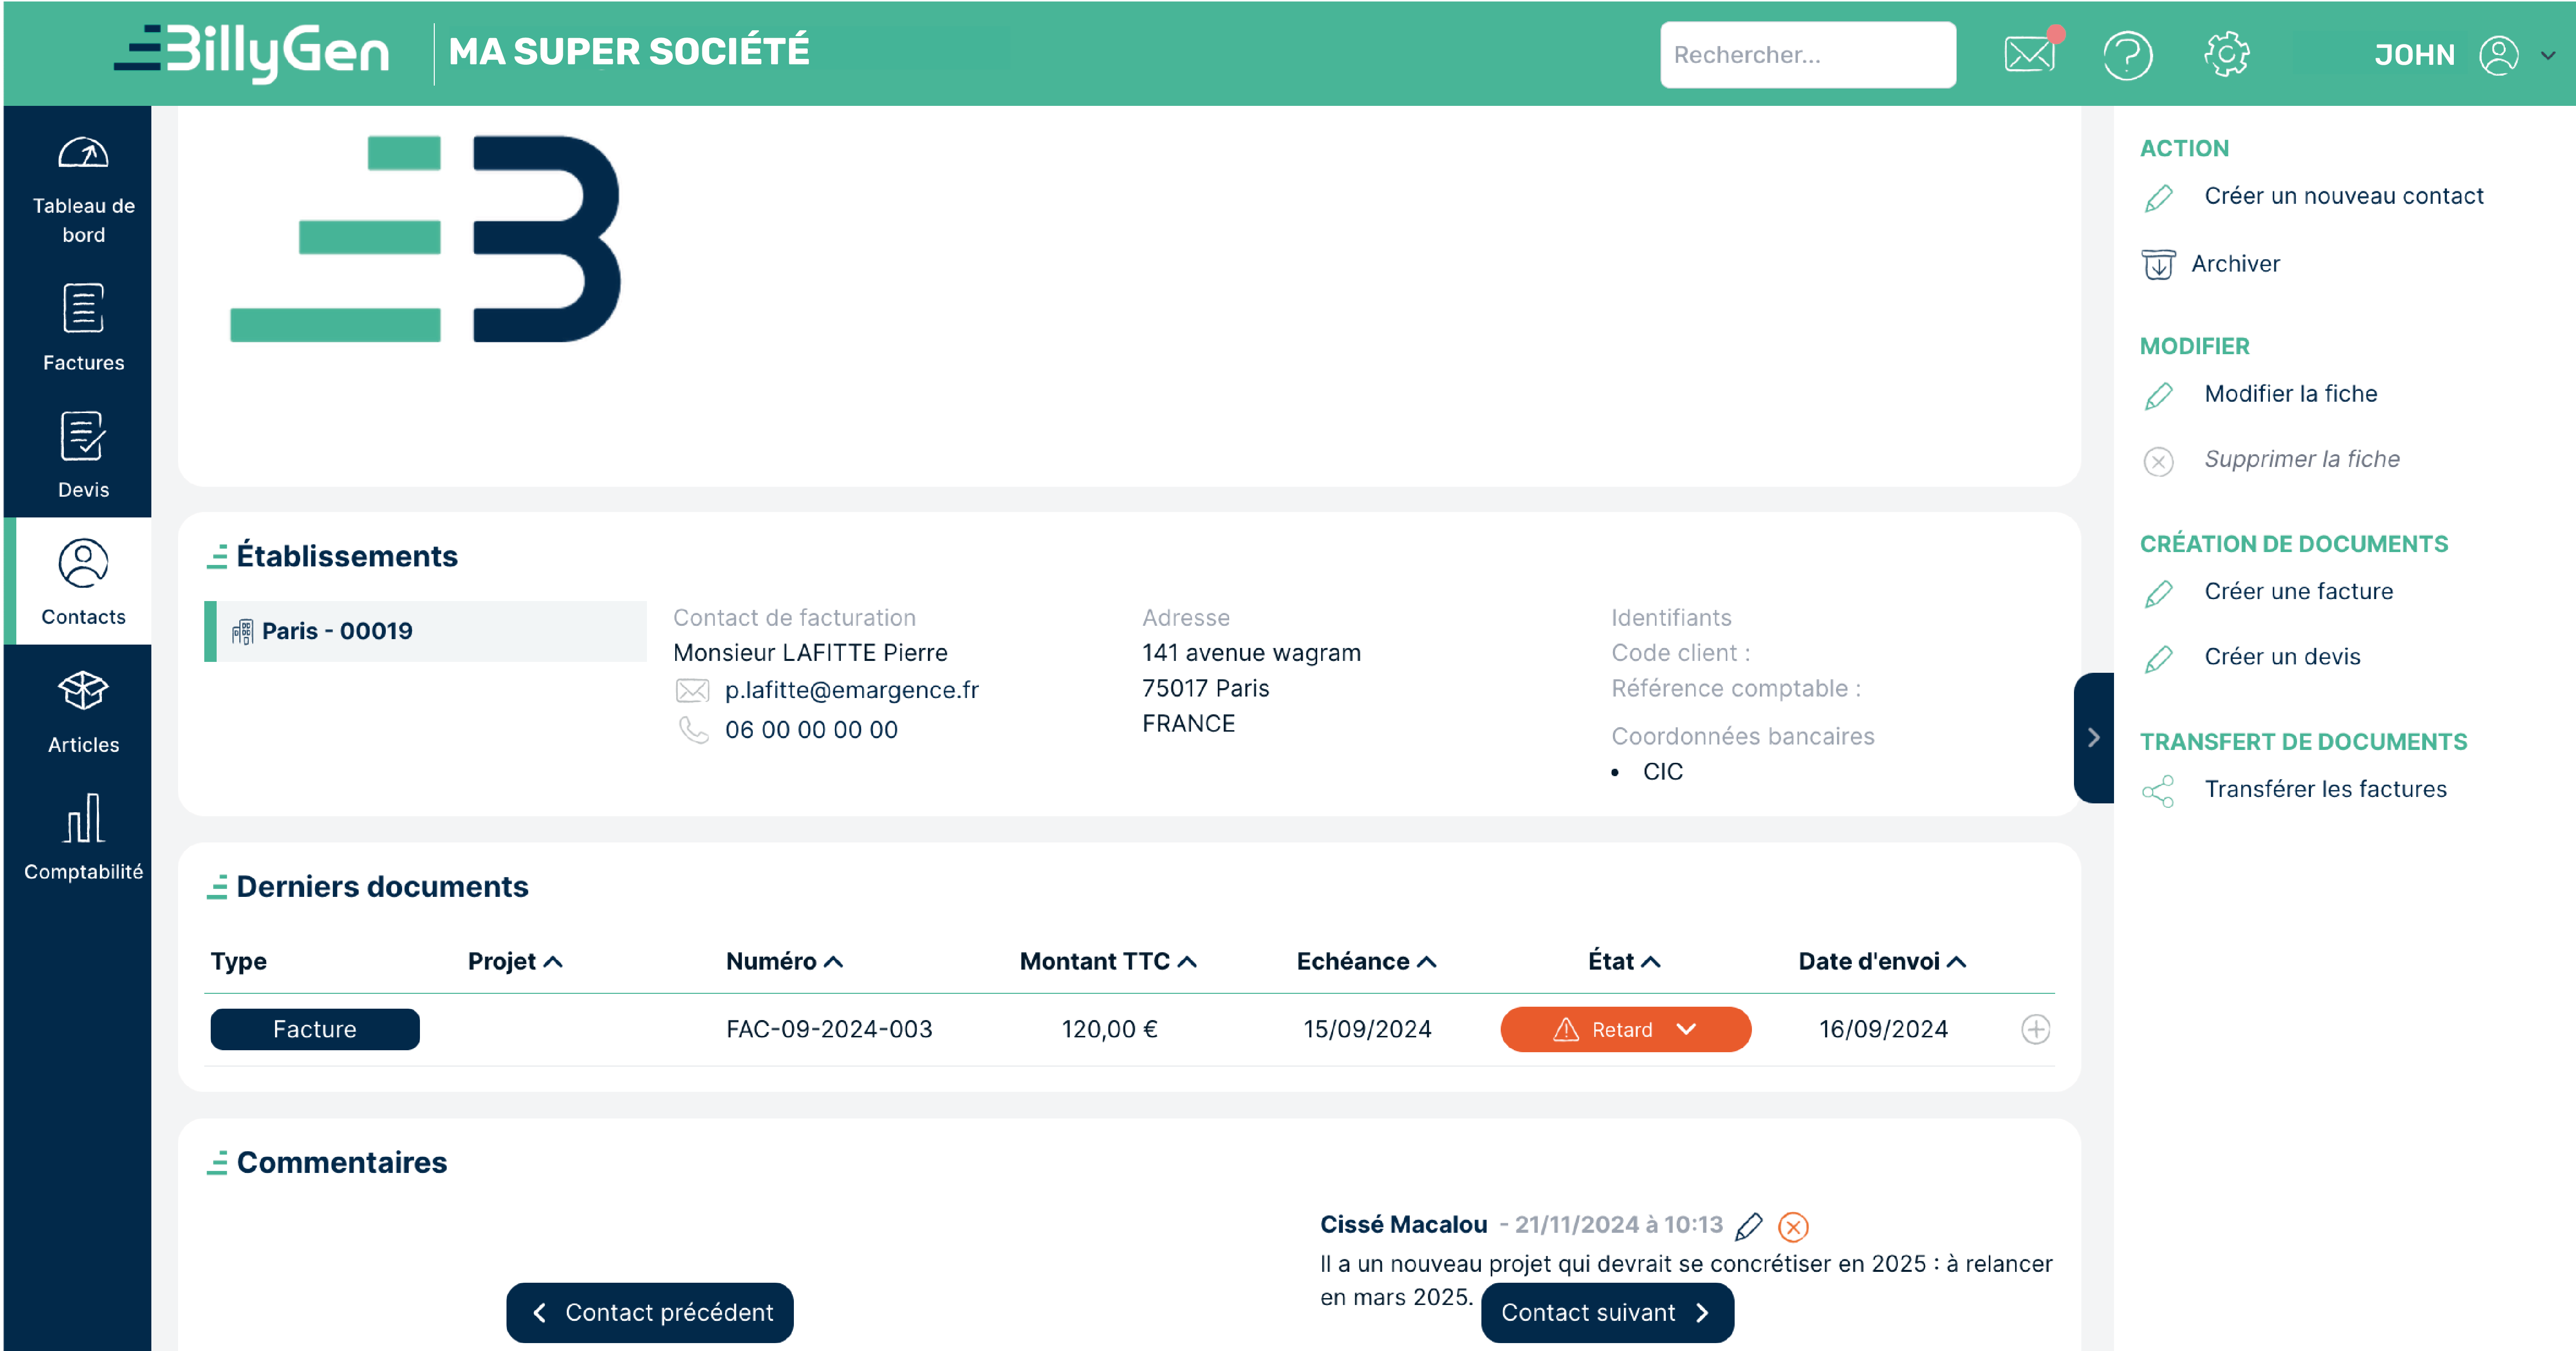Click Créer un nouveau contact
This screenshot has height=1351, width=2576.
[x=2343, y=196]
